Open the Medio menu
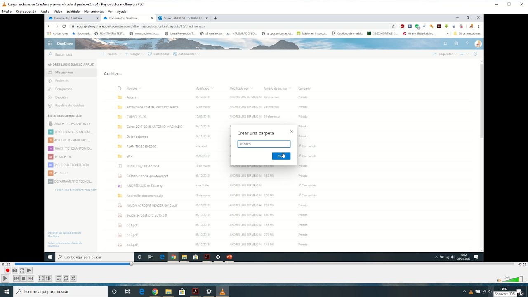 7,12
